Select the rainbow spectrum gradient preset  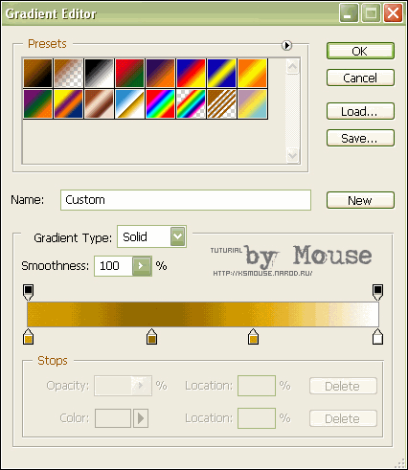[160, 104]
